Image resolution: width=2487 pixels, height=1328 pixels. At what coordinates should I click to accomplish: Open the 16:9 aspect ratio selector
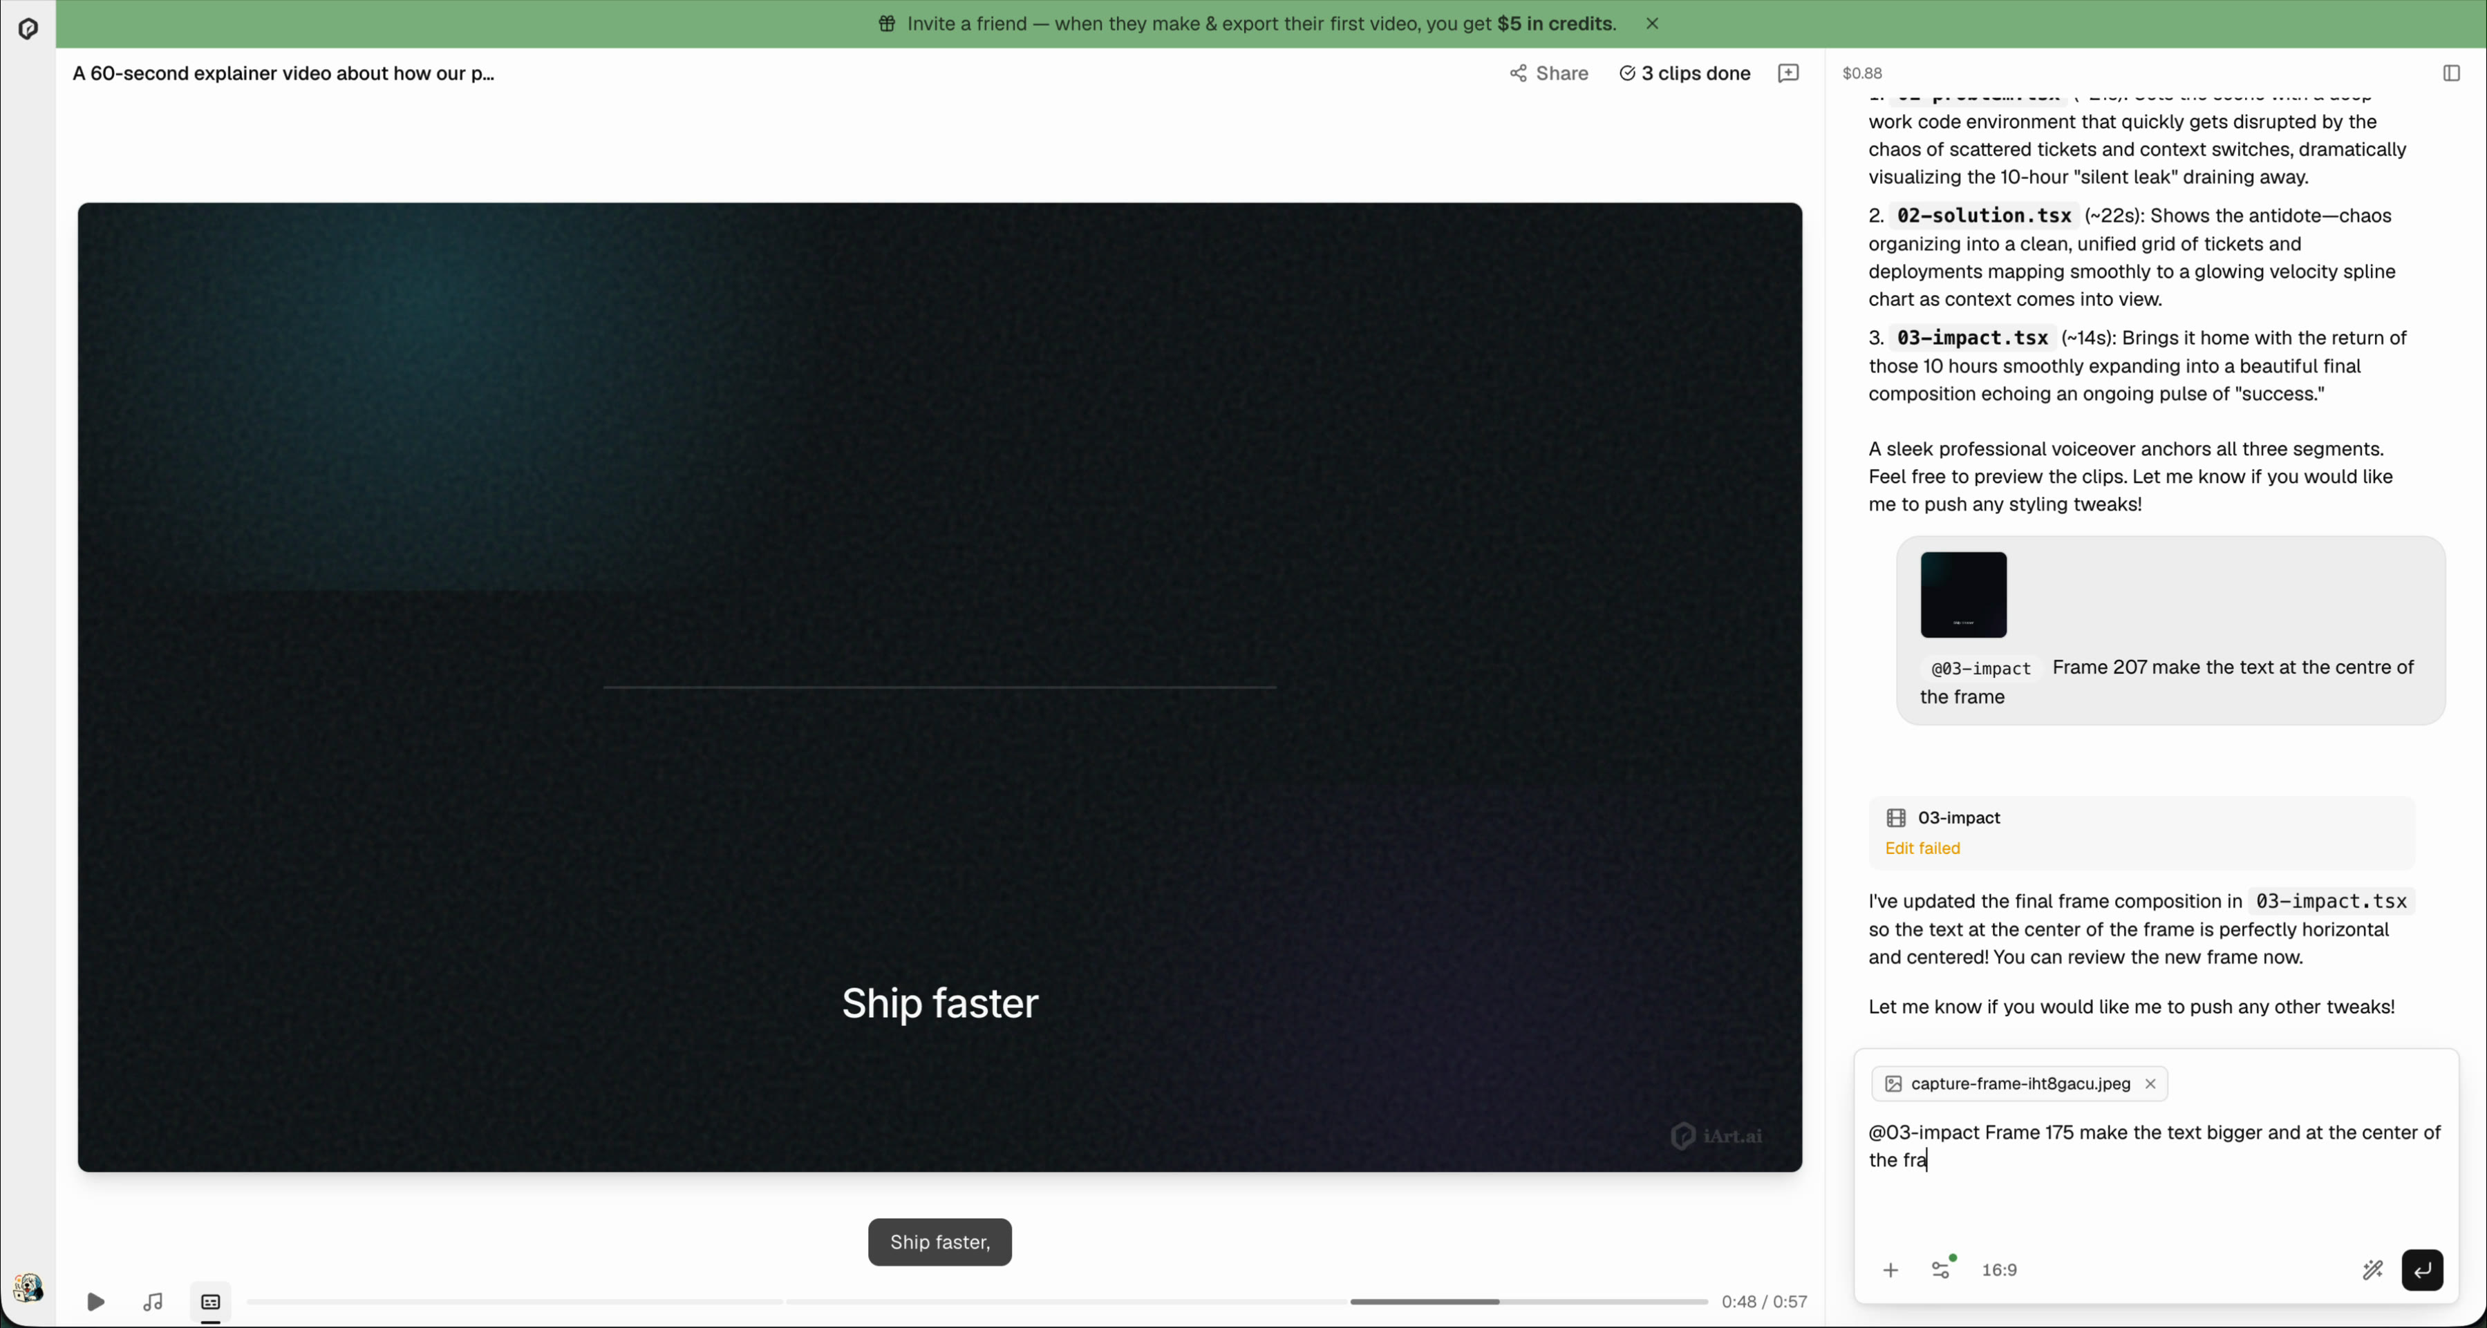[x=1998, y=1270]
